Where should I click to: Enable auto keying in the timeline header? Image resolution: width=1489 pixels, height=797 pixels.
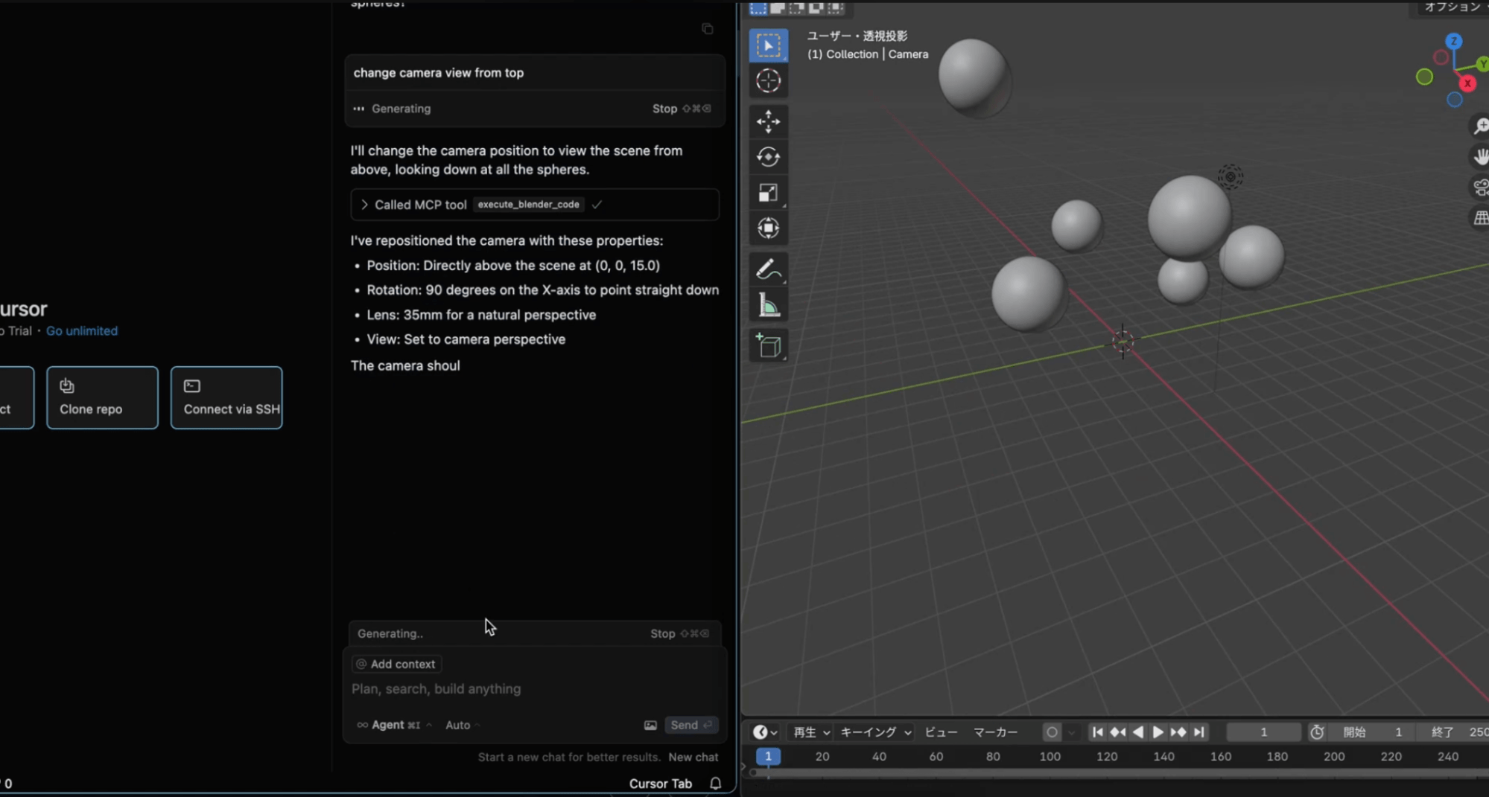(1052, 732)
